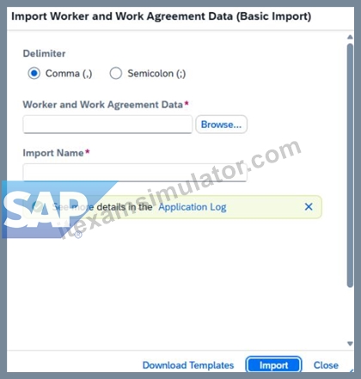Open the Application Log link
361x379 pixels.
(x=193, y=207)
